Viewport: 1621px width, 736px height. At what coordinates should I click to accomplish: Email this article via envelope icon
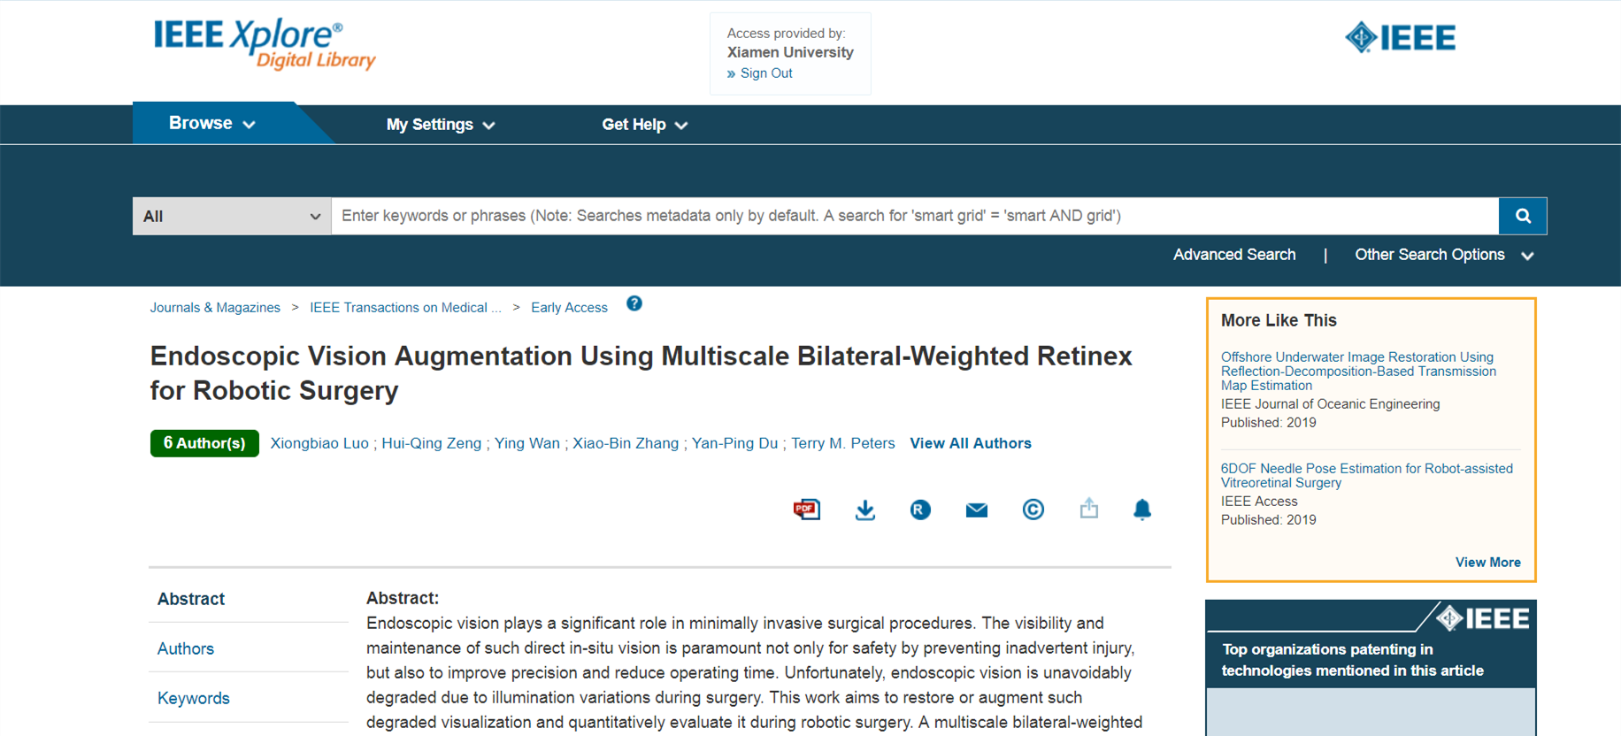tap(976, 510)
